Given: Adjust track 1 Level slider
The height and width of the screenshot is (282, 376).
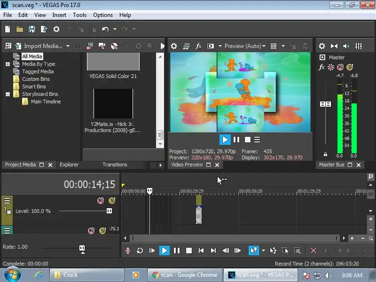Looking at the screenshot, I should (109, 211).
